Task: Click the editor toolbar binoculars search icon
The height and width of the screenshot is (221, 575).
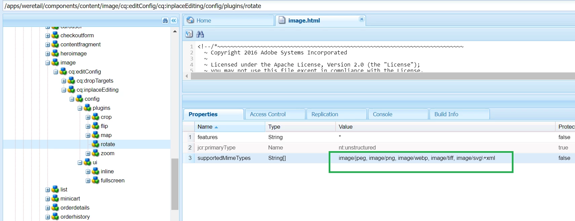Action: [x=200, y=34]
